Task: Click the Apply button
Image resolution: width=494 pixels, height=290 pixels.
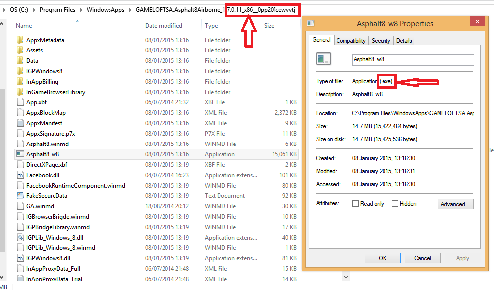Action: click(x=462, y=258)
